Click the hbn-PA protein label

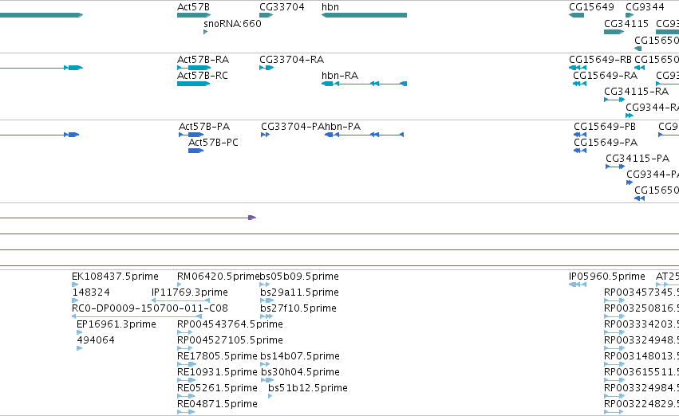click(x=342, y=126)
